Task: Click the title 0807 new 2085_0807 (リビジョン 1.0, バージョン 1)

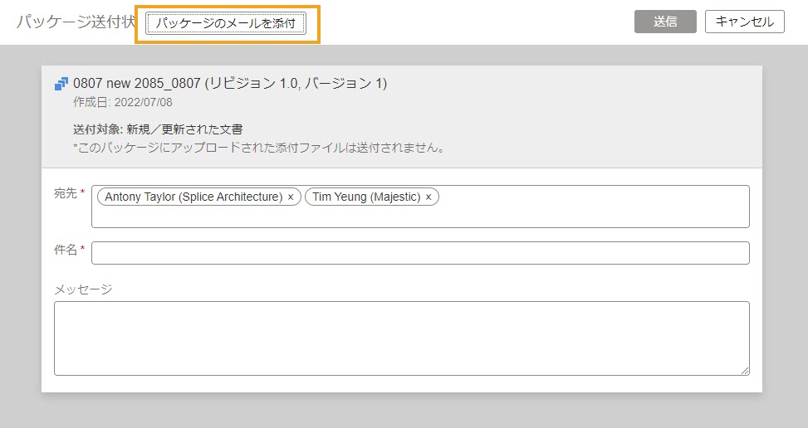Action: (230, 83)
